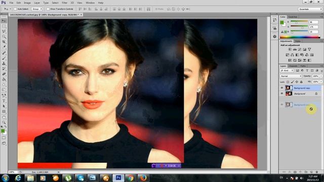The height and width of the screenshot is (182, 324).
Task: Select the Blur tool
Action: tap(4, 85)
